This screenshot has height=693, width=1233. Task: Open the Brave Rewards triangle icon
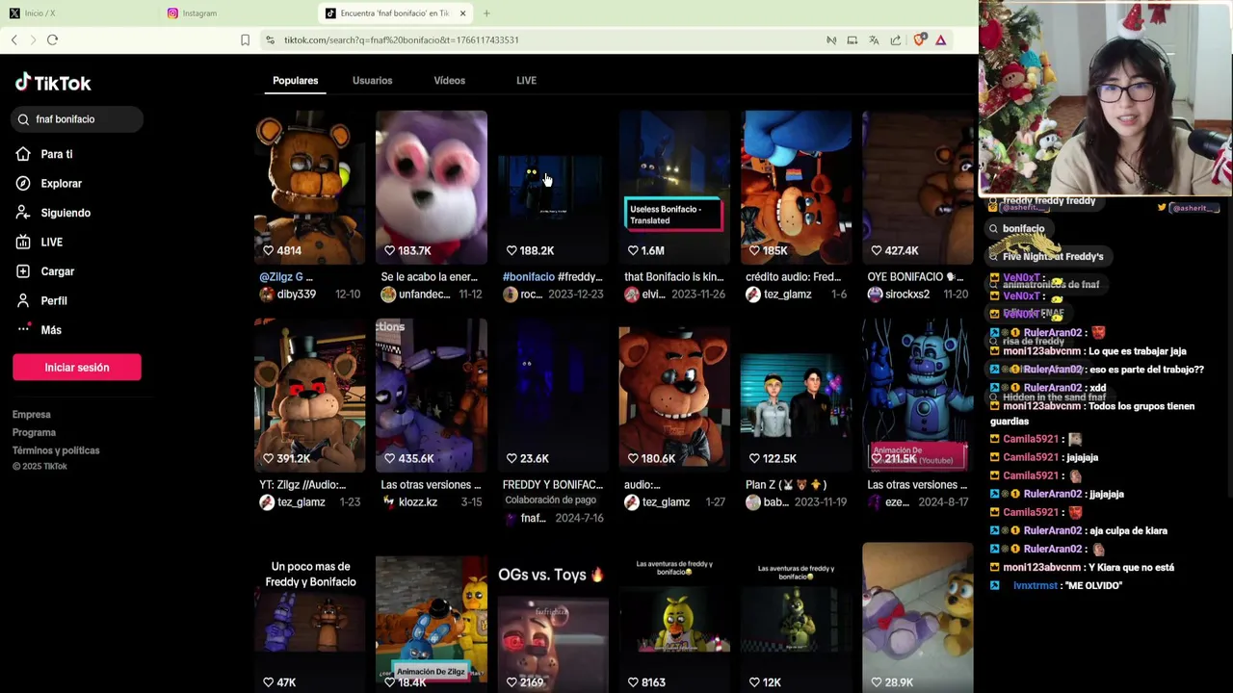point(941,39)
